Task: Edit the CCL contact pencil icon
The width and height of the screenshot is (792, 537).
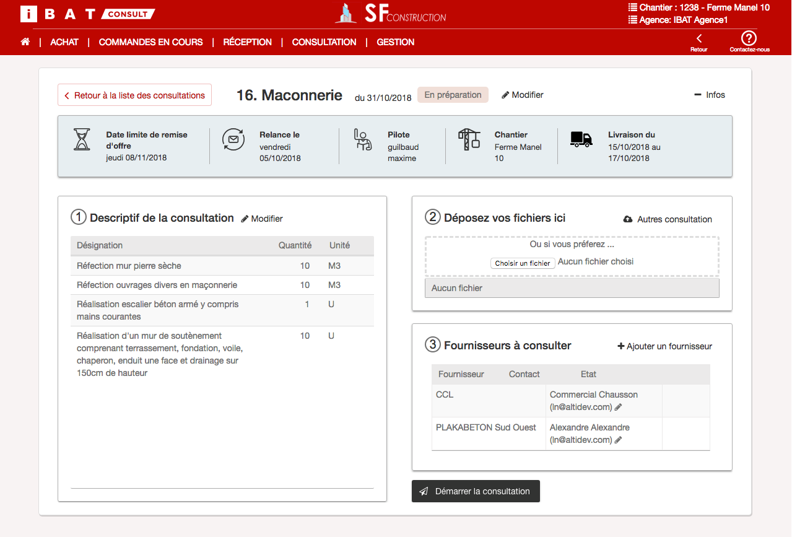Action: coord(618,407)
